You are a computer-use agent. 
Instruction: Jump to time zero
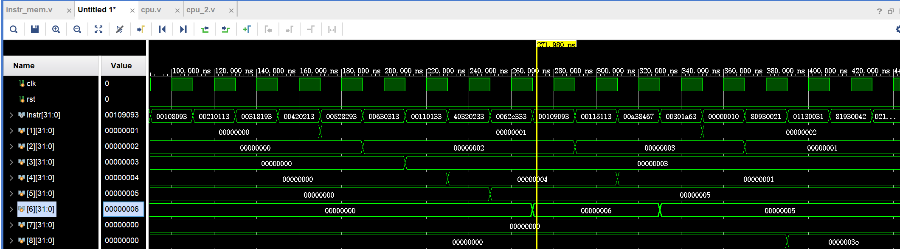162,29
